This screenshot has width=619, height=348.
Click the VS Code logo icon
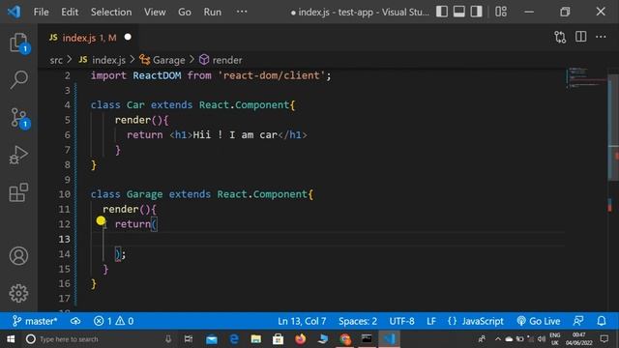point(15,12)
